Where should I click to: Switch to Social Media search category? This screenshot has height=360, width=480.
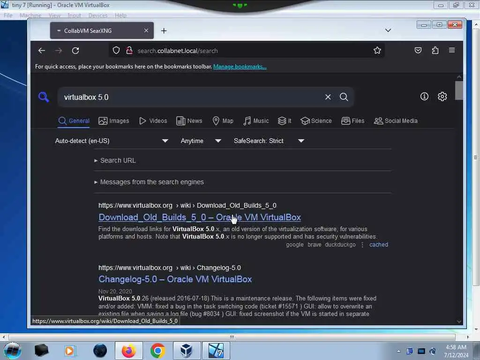(x=396, y=120)
